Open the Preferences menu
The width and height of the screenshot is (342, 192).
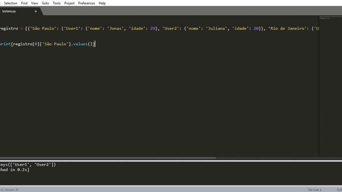(87, 3)
